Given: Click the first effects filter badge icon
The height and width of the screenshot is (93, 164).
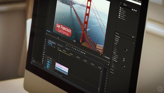Looking at the screenshot, I should point(132,10).
